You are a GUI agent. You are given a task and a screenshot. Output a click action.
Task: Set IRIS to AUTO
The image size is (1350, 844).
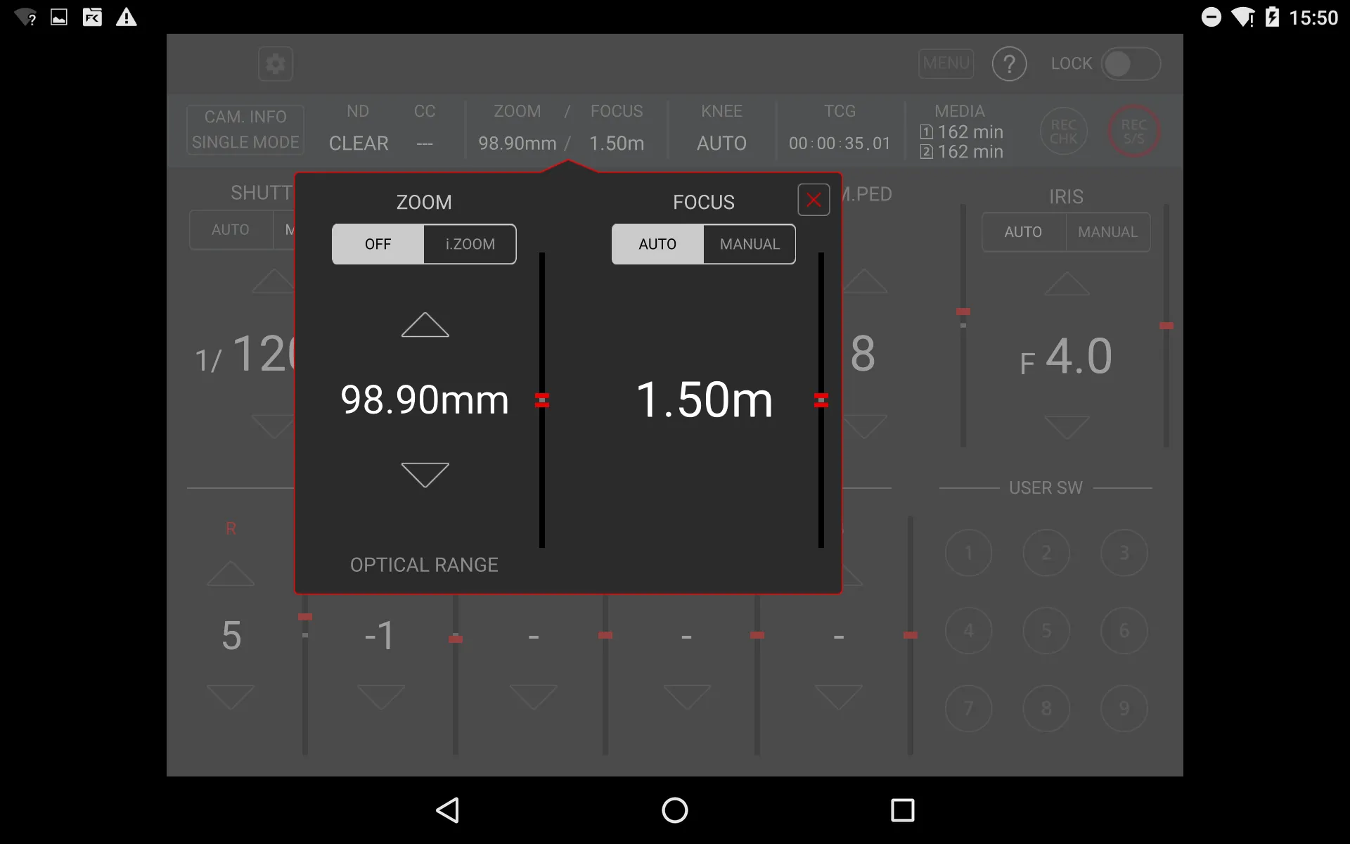pos(1023,232)
